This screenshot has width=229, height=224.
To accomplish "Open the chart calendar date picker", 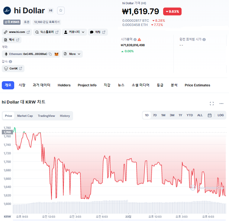I will tap(210, 115).
